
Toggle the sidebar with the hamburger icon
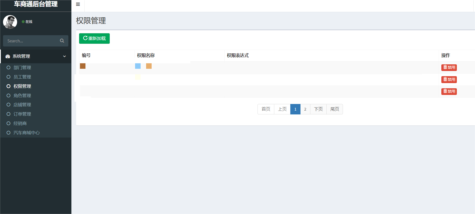pyautogui.click(x=78, y=4)
